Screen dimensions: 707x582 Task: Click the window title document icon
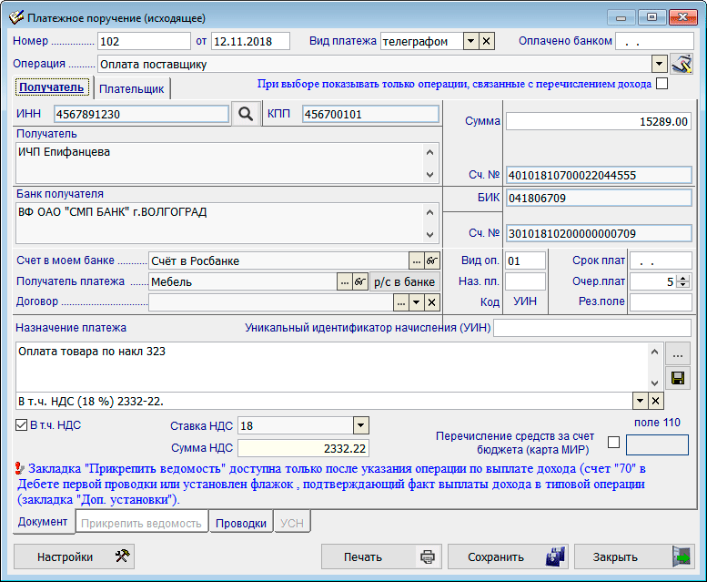click(x=16, y=17)
